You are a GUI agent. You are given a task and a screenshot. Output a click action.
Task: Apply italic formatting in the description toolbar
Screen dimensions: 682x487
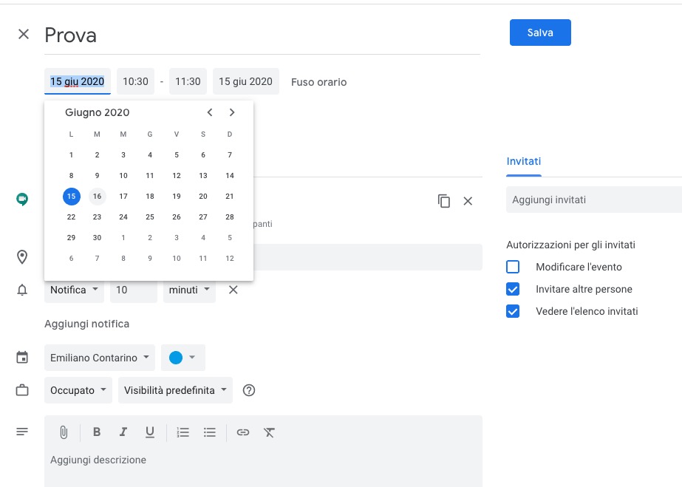(x=123, y=432)
